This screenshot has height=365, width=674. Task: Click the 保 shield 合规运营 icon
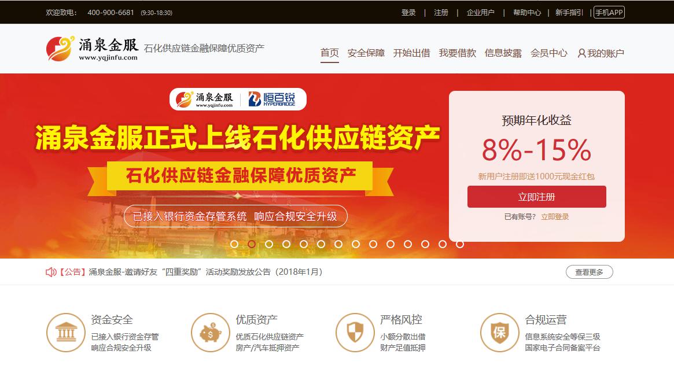point(500,333)
